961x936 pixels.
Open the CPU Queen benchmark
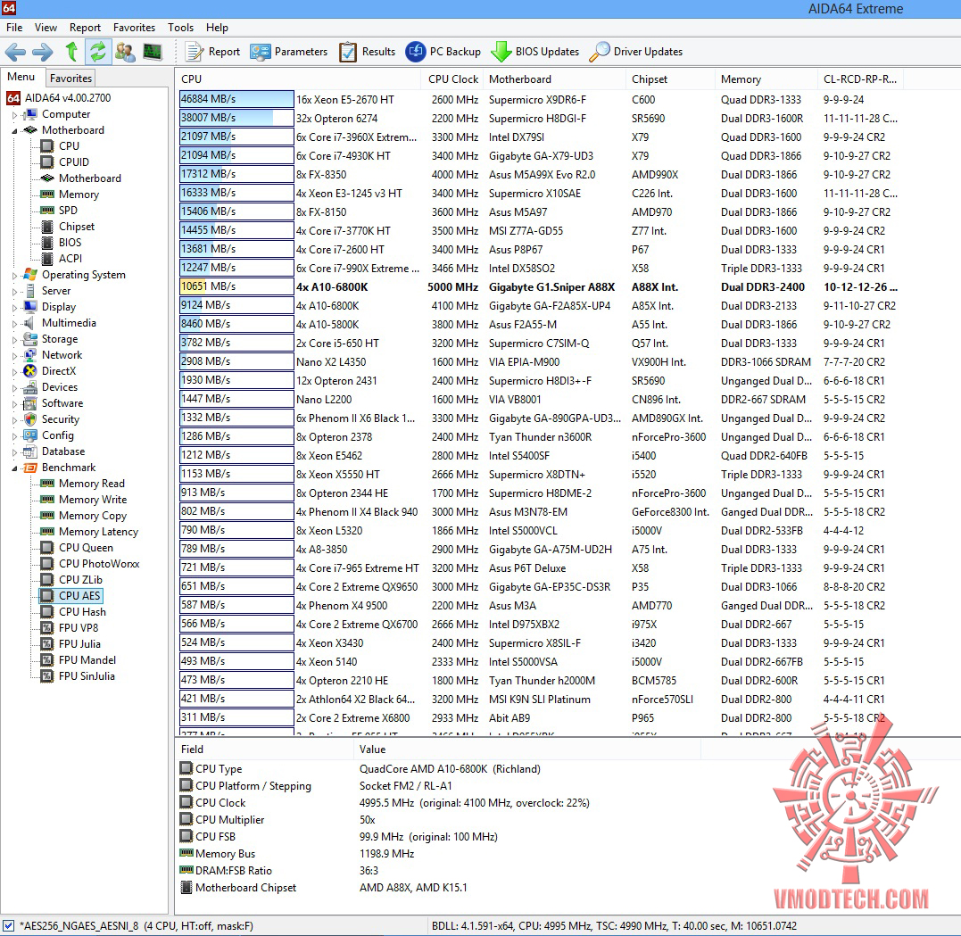click(86, 547)
